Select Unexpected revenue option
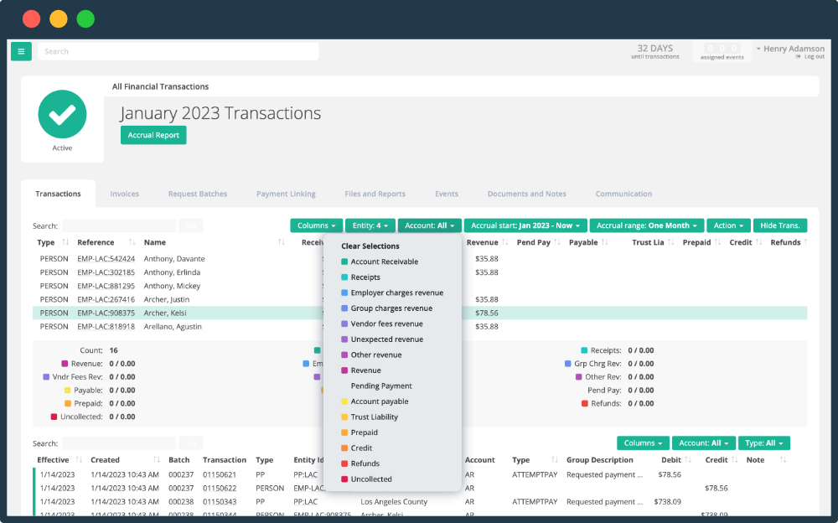This screenshot has width=838, height=523. pos(382,339)
